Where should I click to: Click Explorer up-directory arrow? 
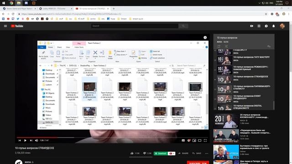point(52,66)
